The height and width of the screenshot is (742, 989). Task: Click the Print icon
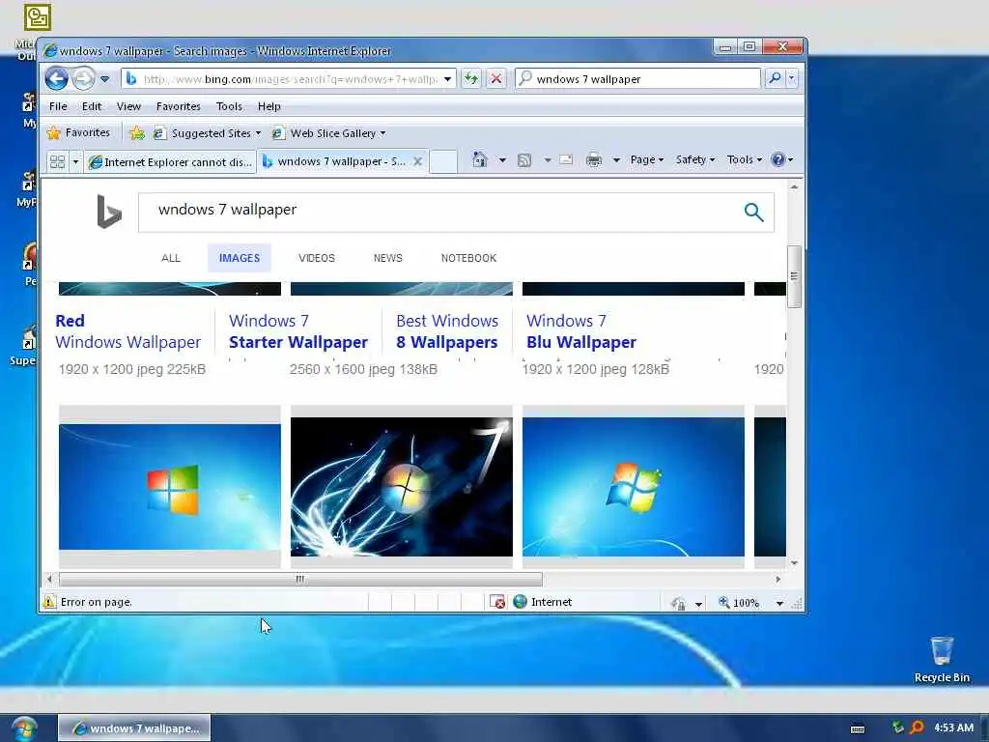[594, 160]
